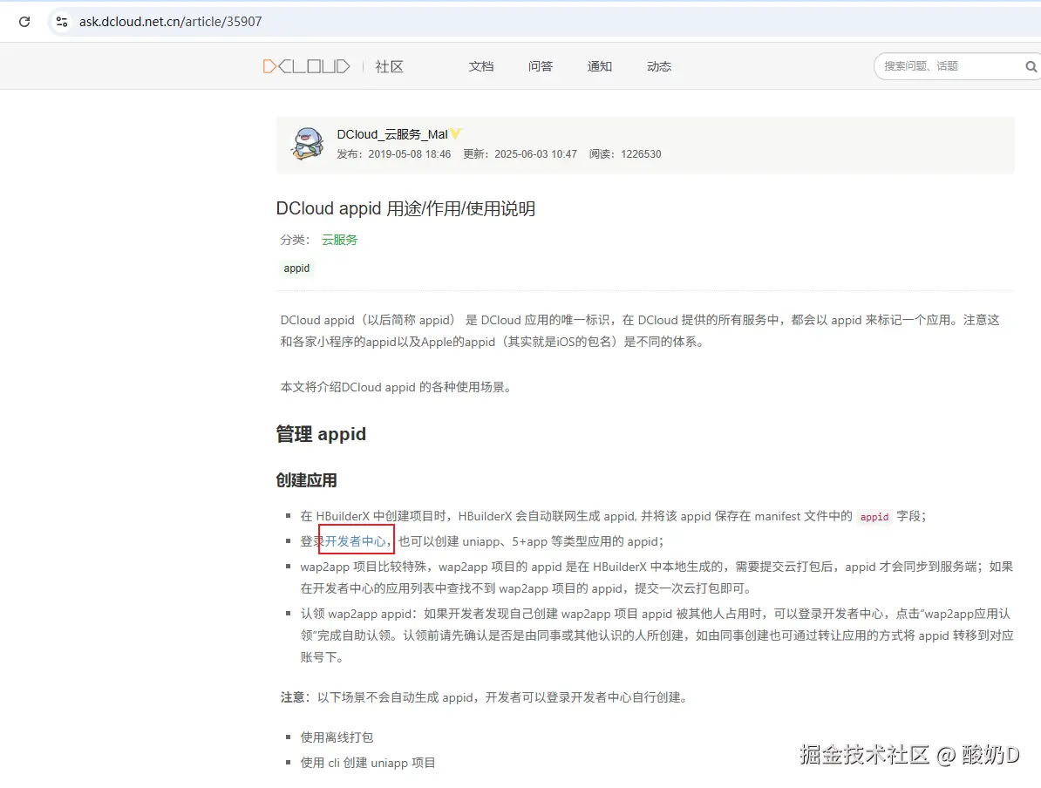
Task: Click the publish date 2019-05-08 18:46
Action: (410, 154)
